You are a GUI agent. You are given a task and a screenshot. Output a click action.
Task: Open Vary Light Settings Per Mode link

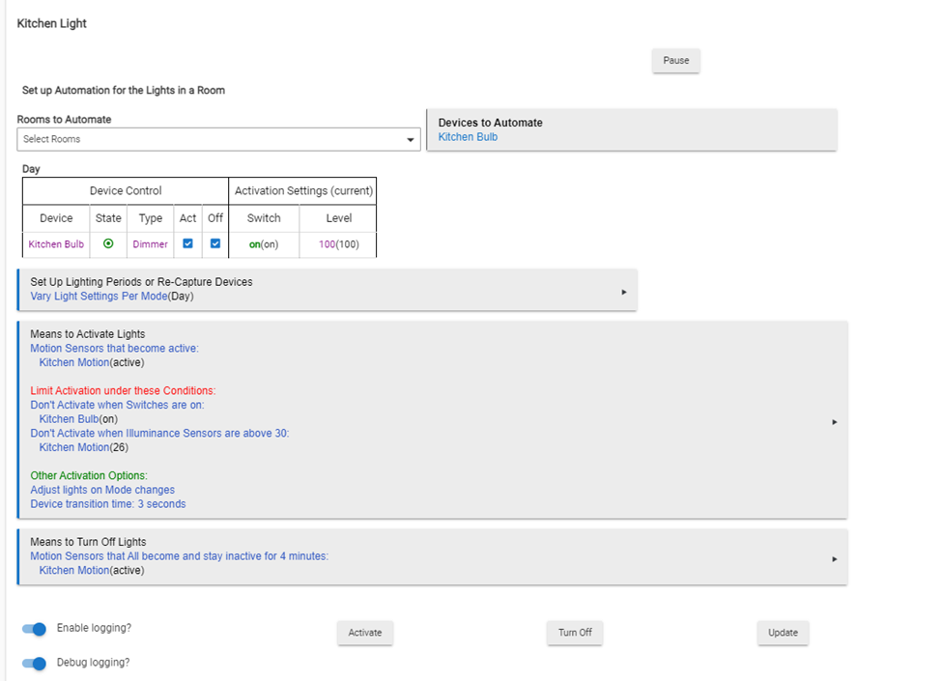pyautogui.click(x=100, y=296)
